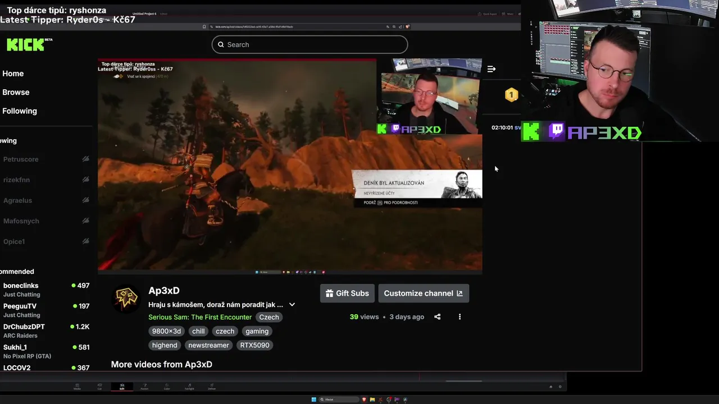Click the Czech language tag
The width and height of the screenshot is (719, 404).
click(269, 317)
